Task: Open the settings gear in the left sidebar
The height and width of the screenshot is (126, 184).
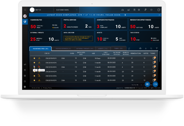Action: [x=25, y=76]
